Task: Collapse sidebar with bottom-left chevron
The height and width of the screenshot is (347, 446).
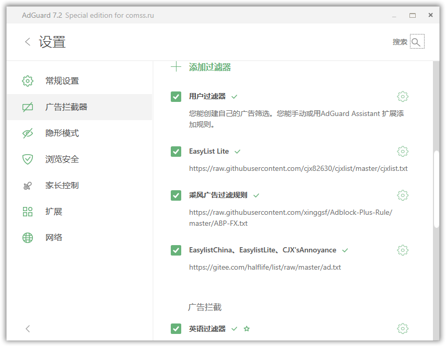Action: pyautogui.click(x=28, y=329)
